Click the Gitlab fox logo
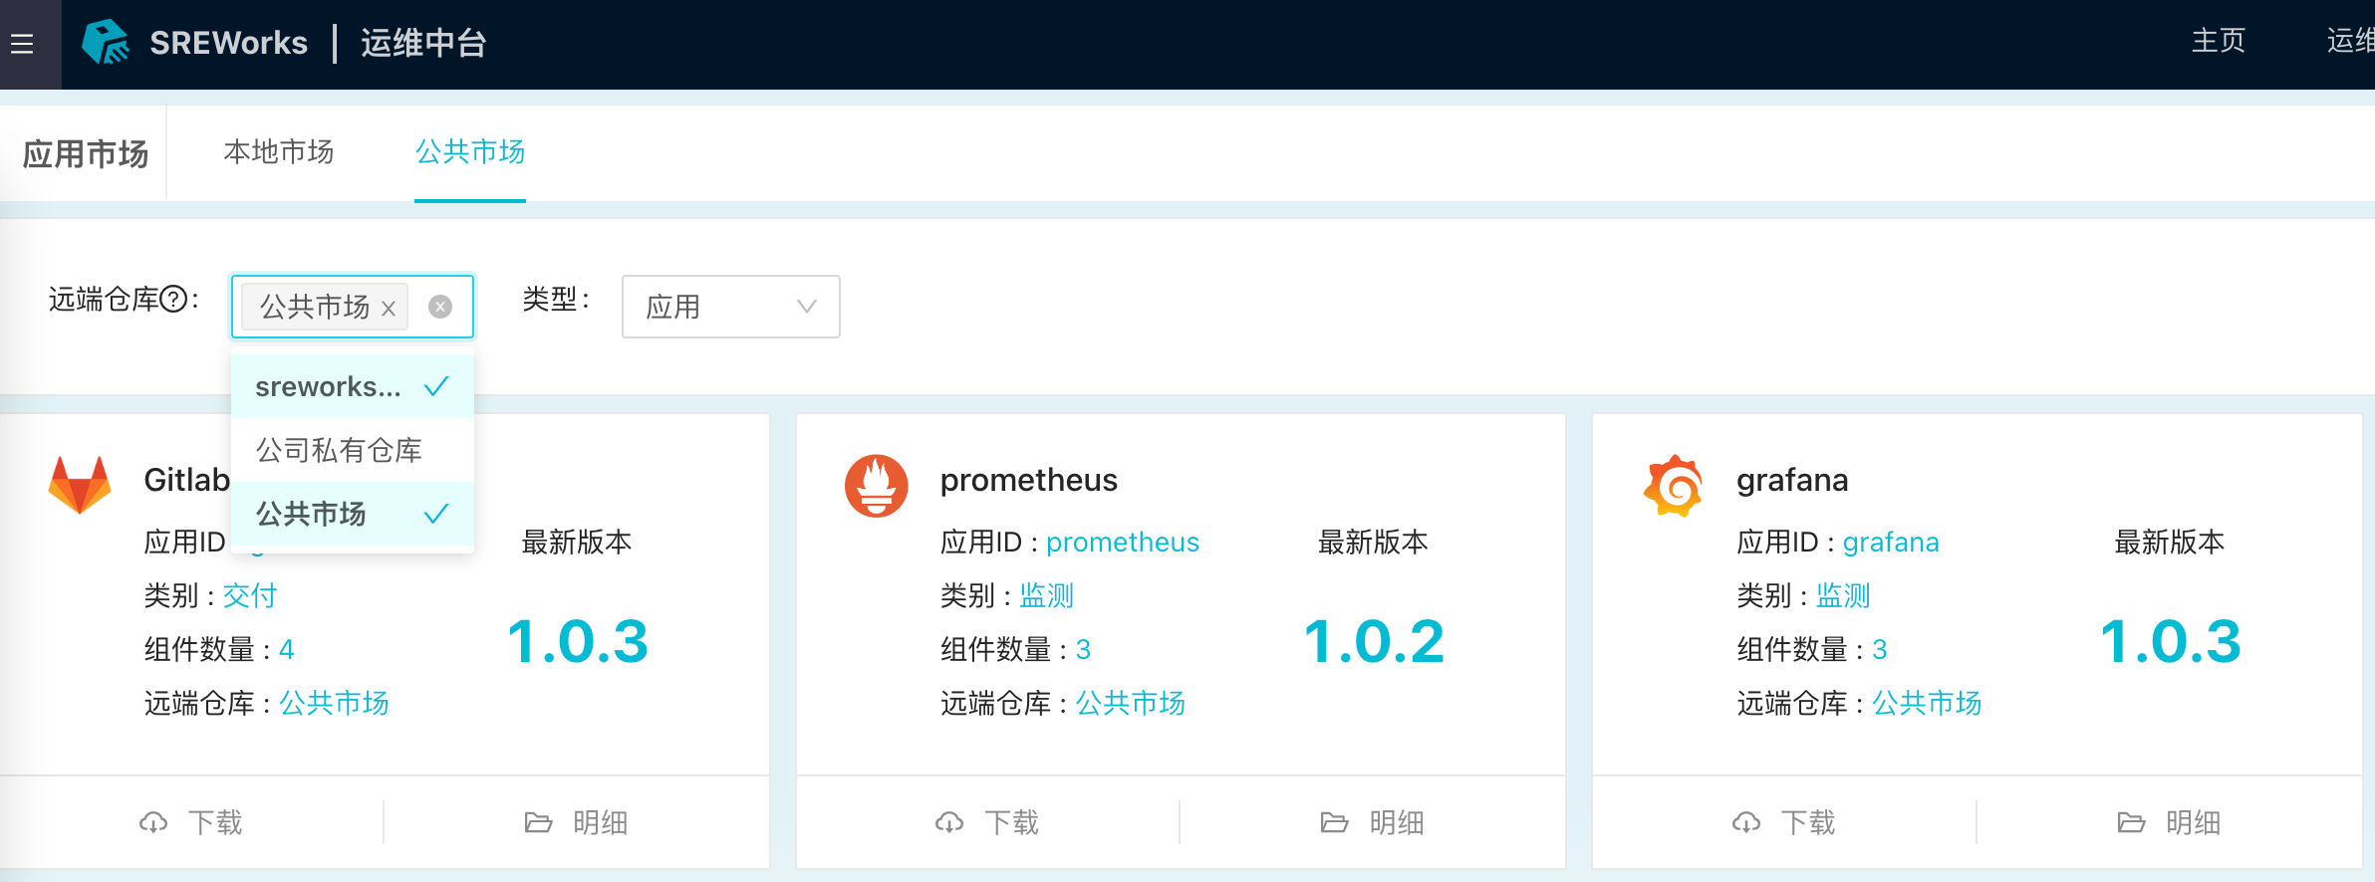The image size is (2375, 882). [80, 485]
